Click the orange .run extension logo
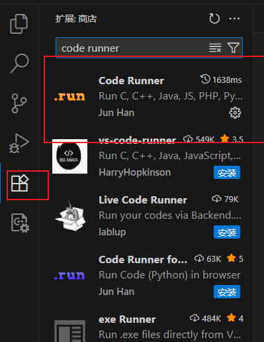Image resolution: width=264 pixels, height=342 pixels. coord(69,96)
